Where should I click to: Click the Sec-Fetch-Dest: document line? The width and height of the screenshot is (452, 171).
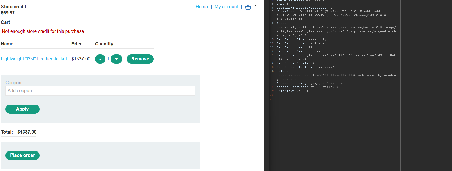pos(300,51)
